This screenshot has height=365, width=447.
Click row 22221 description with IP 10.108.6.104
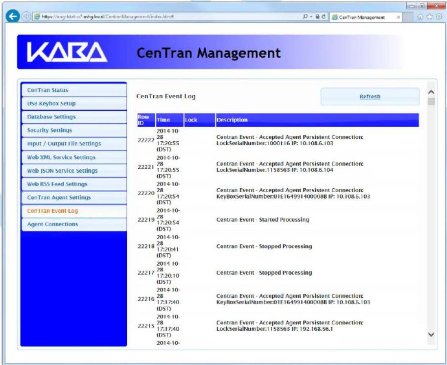(290, 167)
